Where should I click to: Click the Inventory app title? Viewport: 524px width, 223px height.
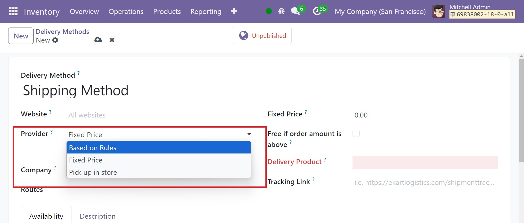pyautogui.click(x=42, y=12)
